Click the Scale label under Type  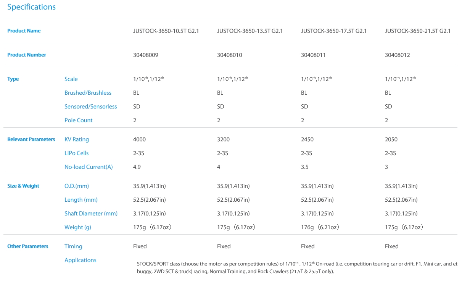point(71,79)
